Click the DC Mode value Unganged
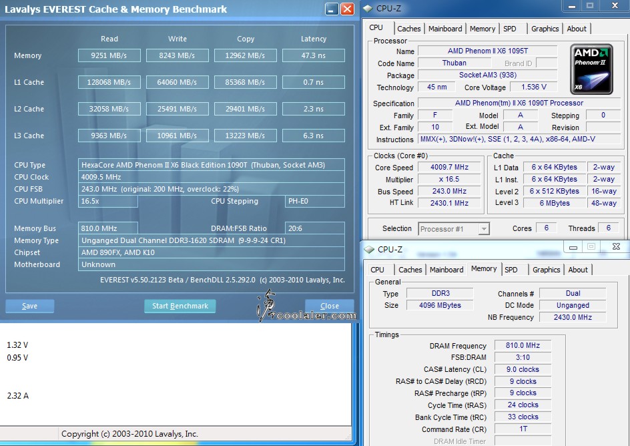The width and height of the screenshot is (630, 446). click(x=573, y=305)
